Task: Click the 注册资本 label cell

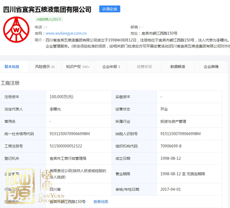Action: tap(23, 97)
